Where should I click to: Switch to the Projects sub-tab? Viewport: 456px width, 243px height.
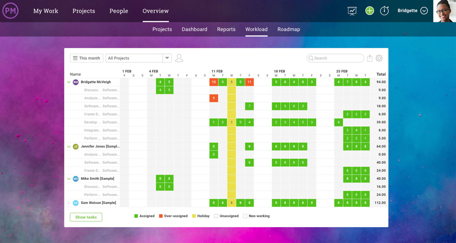pyautogui.click(x=162, y=29)
